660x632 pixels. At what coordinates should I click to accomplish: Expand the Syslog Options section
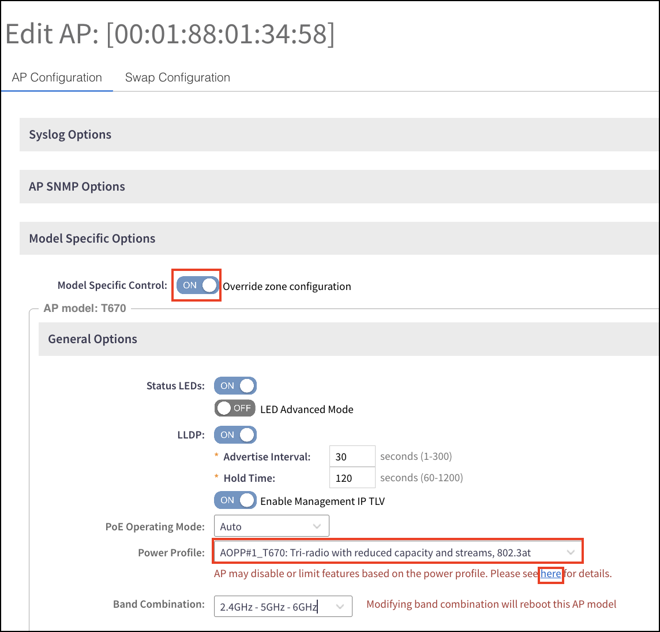click(x=339, y=135)
